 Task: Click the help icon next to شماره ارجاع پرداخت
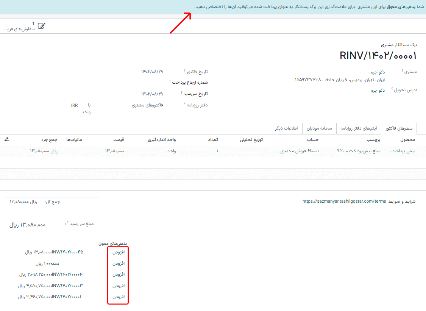[169, 81]
